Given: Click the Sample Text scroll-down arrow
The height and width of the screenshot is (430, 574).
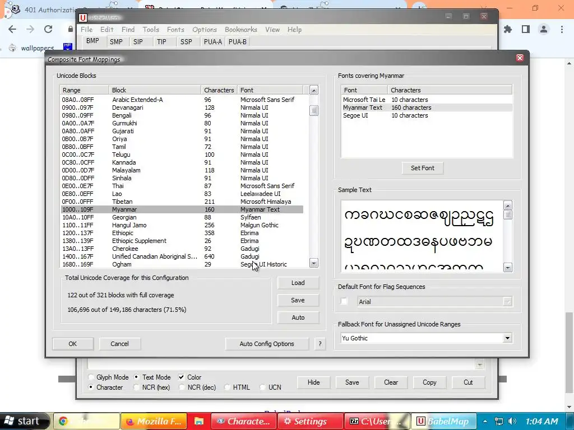Looking at the screenshot, I should point(507,268).
